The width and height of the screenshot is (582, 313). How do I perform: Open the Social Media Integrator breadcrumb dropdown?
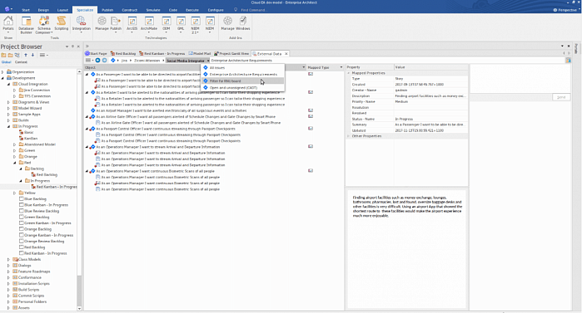208,61
